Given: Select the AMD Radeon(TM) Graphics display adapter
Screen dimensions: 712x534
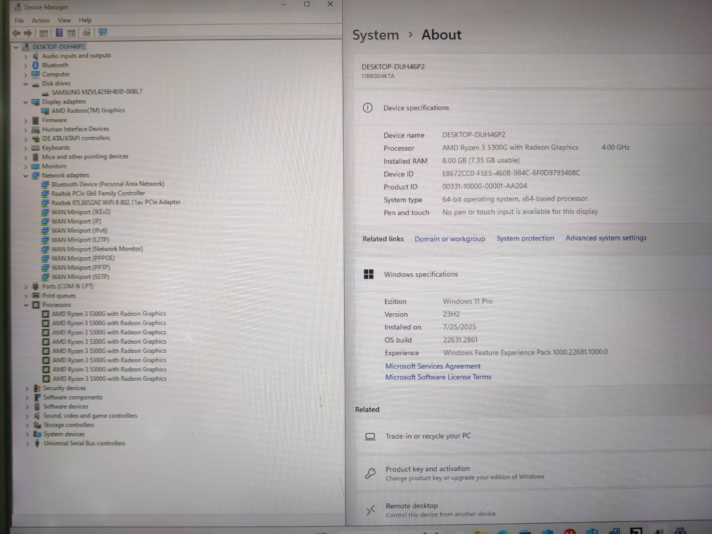Looking at the screenshot, I should click(88, 110).
